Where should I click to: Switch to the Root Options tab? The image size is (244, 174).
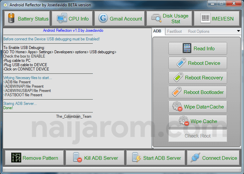pos(199,31)
